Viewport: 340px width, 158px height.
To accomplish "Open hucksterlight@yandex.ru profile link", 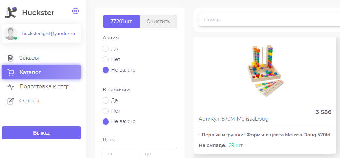I will [49, 33].
